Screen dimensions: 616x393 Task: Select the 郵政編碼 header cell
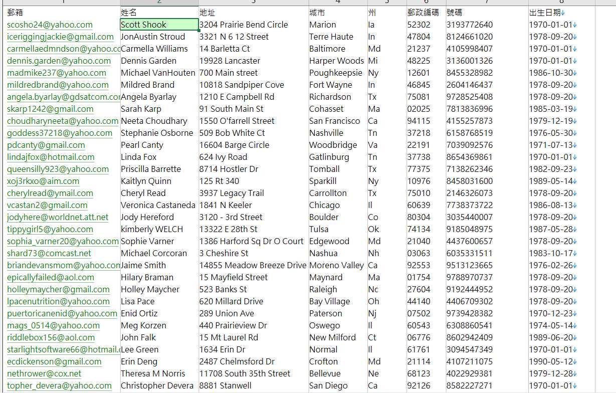pyautogui.click(x=426, y=13)
